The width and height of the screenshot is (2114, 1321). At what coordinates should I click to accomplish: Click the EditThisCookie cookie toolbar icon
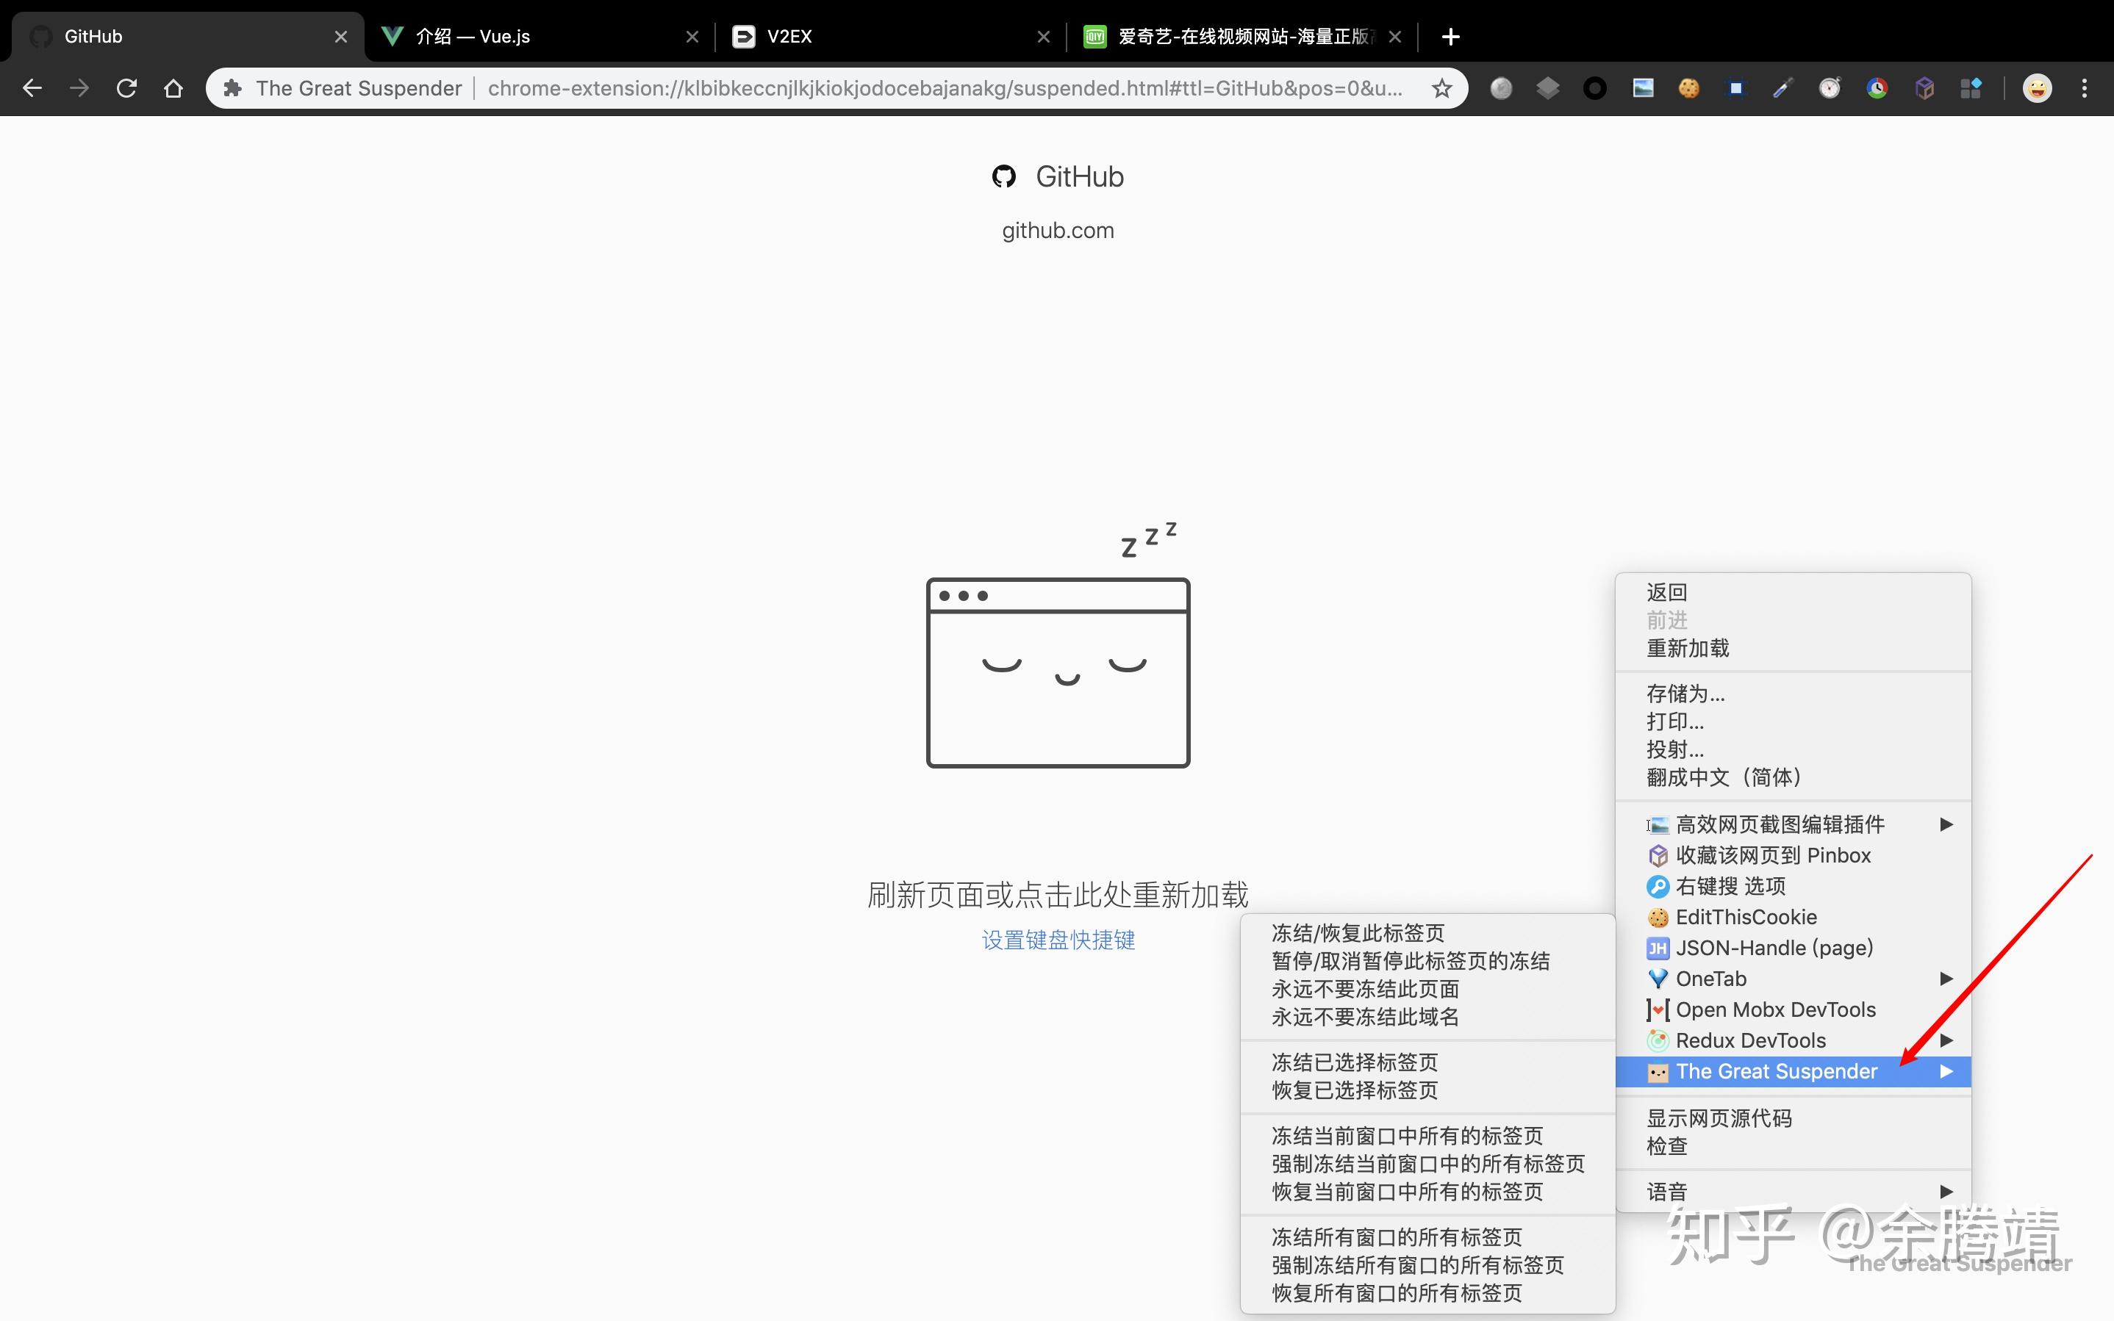[x=1688, y=88]
